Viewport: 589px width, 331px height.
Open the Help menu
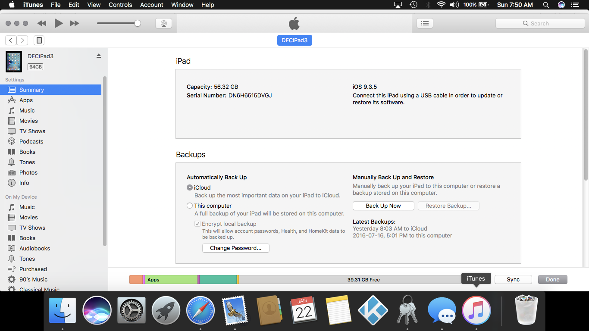(x=207, y=5)
